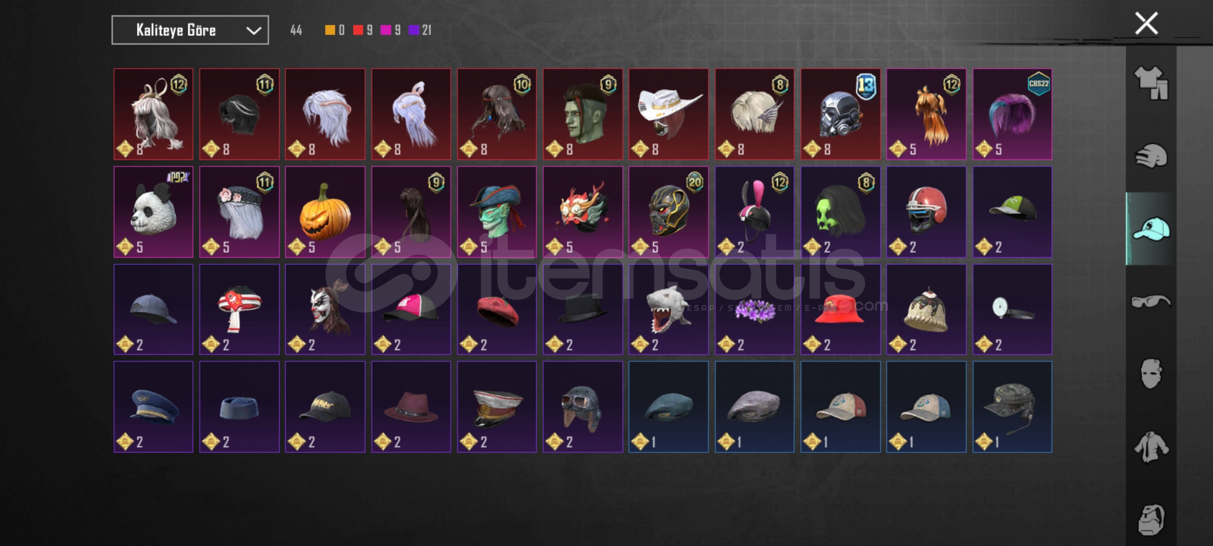Select the pumpkin head item

pyautogui.click(x=325, y=212)
